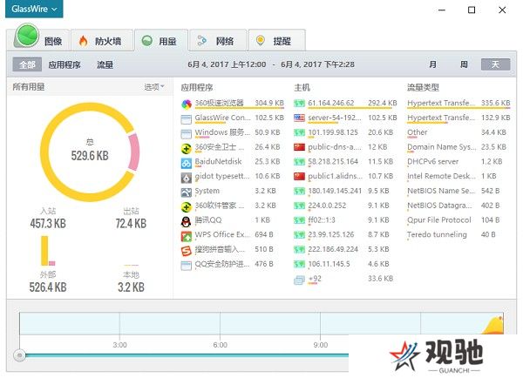Set time range to 月 (month)
This screenshot has width=523, height=378.
[x=432, y=64]
